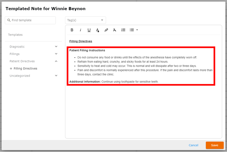Insert a numbered list
The image size is (227, 152).
click(123, 30)
